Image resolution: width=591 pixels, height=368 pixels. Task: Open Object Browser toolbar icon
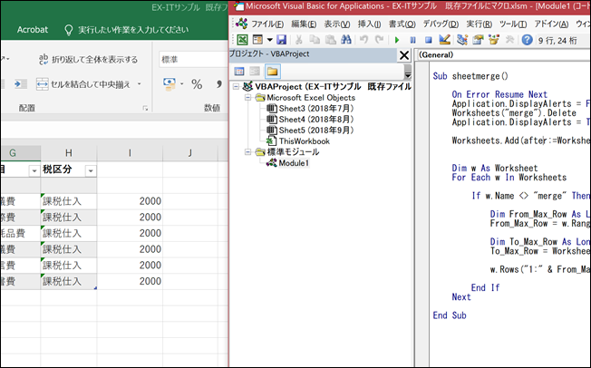494,40
